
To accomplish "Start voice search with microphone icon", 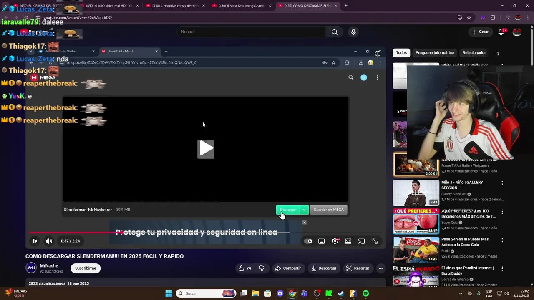I will pos(353,32).
